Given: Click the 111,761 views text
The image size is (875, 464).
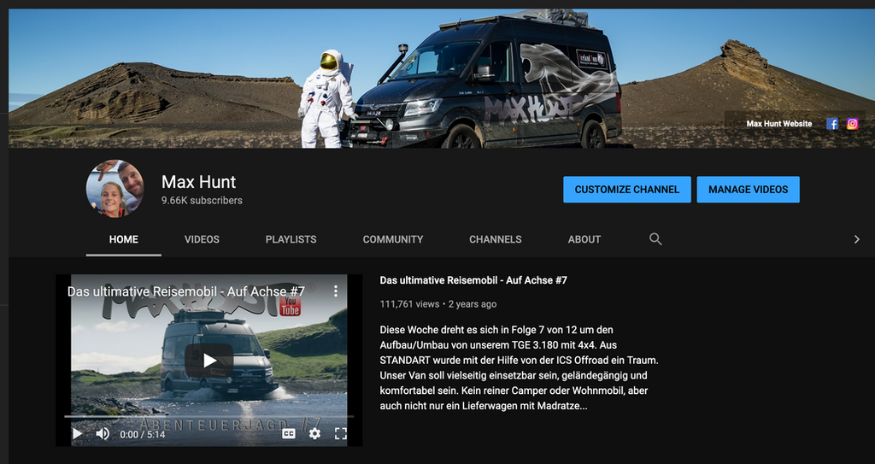Looking at the screenshot, I should (x=409, y=304).
